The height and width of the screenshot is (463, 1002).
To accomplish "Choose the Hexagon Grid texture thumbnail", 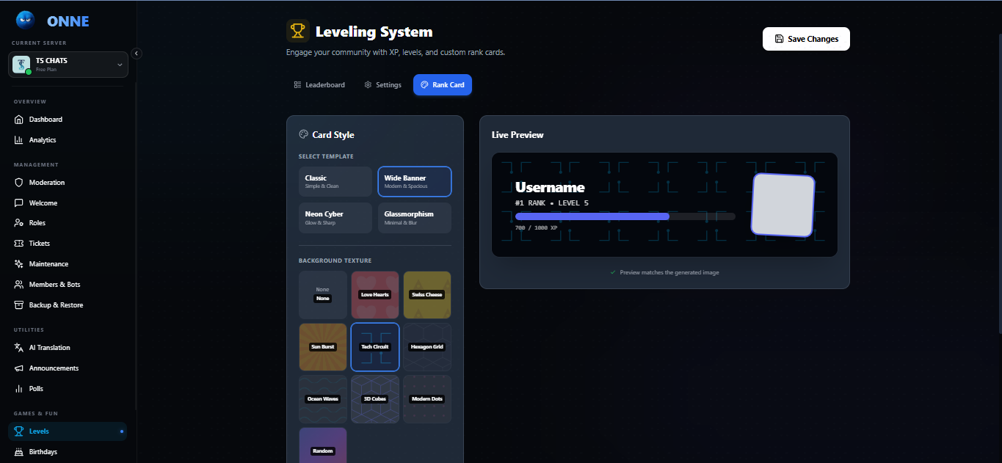I will click(427, 346).
